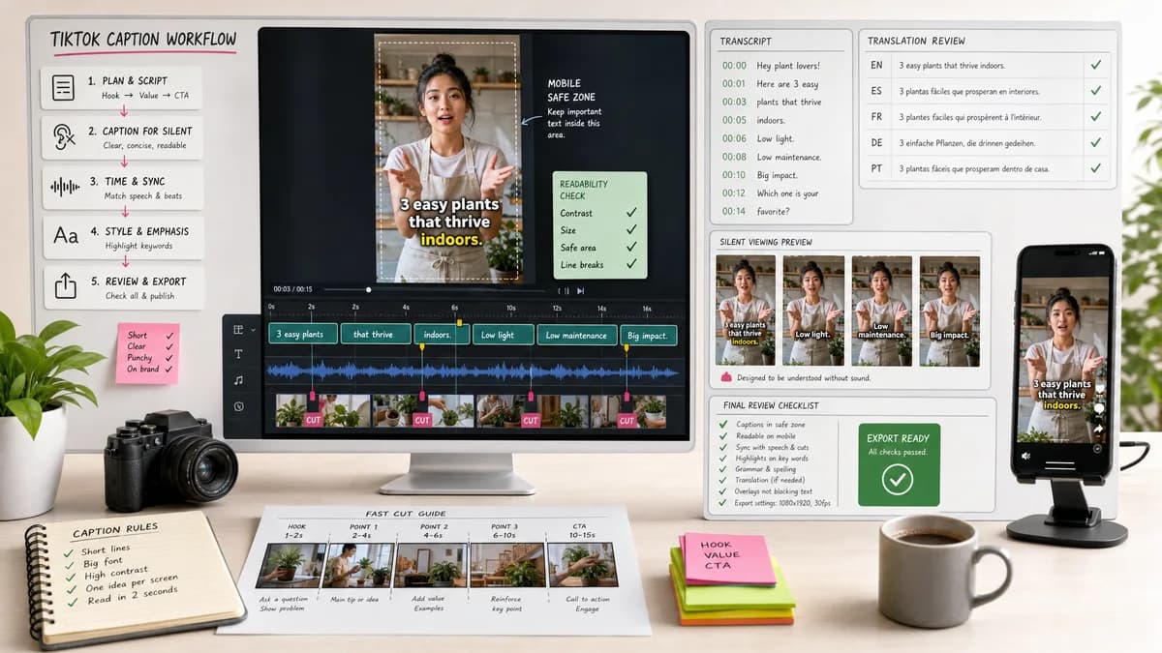Click the Caption for Silent ear icon
This screenshot has height=653, width=1162.
pyautogui.click(x=64, y=138)
